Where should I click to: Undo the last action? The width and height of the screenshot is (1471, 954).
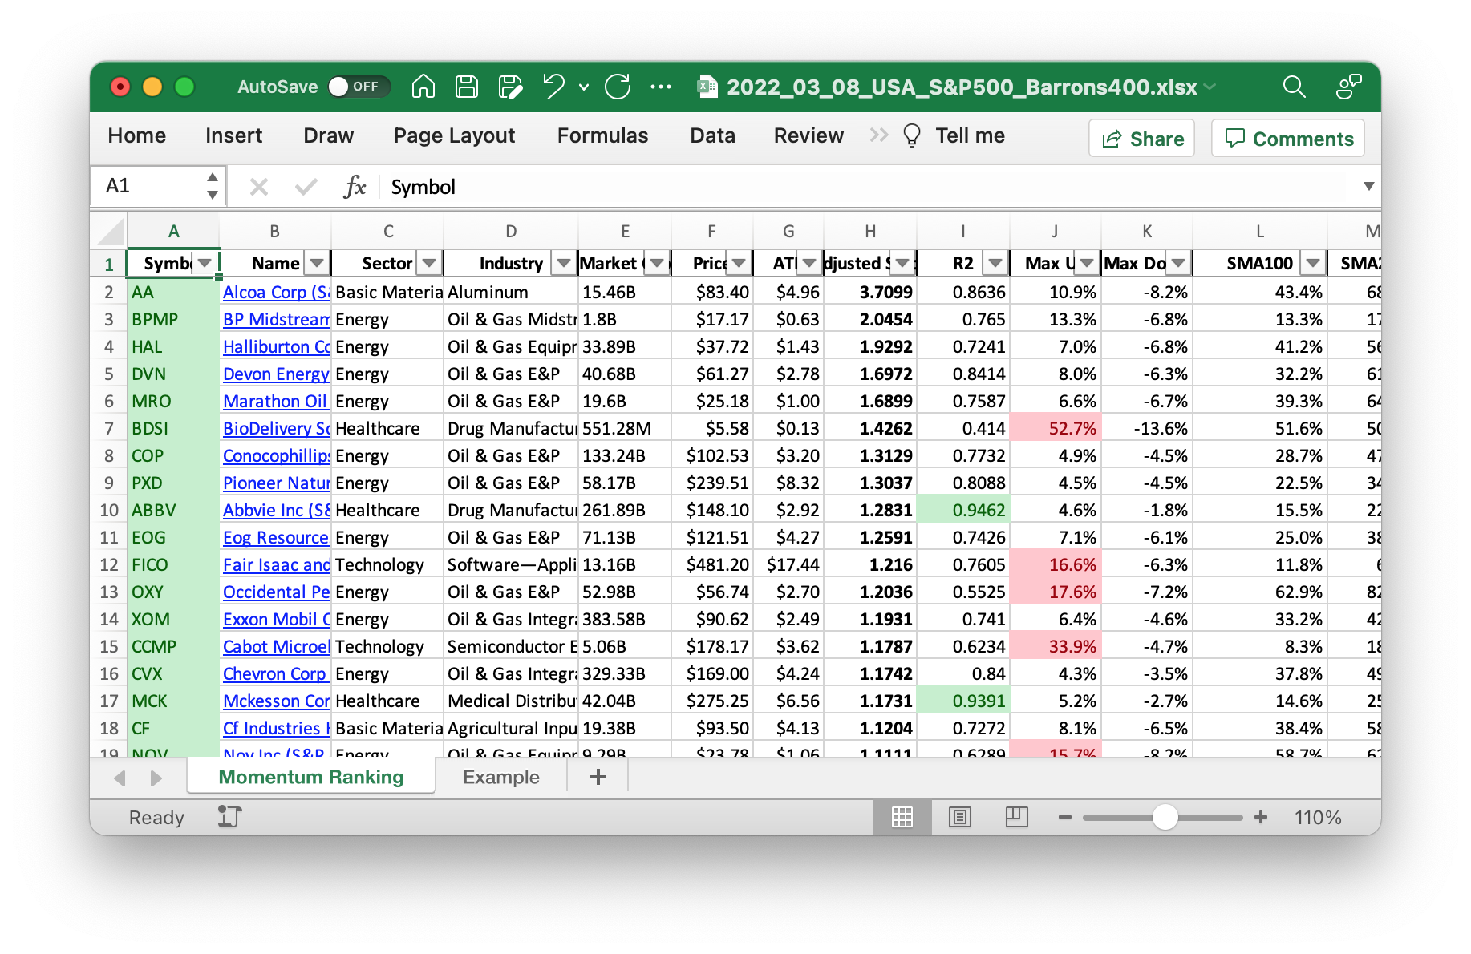tap(553, 87)
